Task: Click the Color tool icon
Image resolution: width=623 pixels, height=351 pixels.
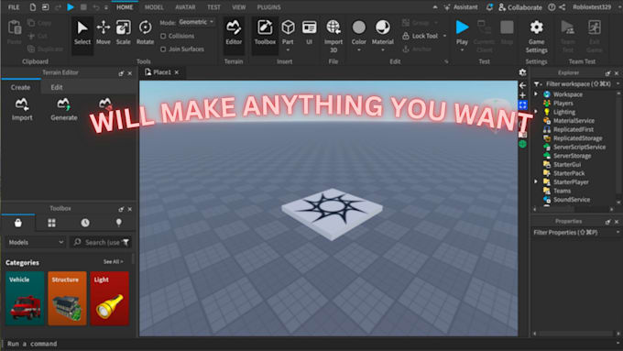Action: (x=359, y=27)
